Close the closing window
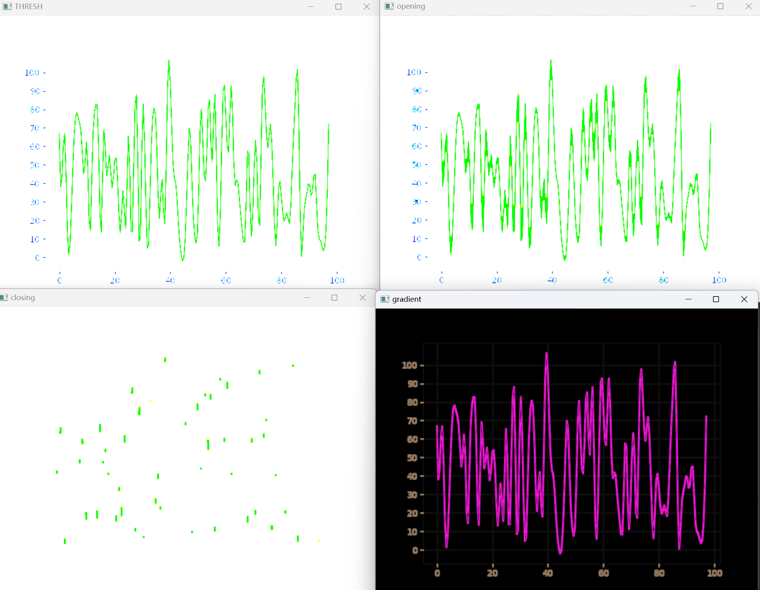 coord(362,297)
